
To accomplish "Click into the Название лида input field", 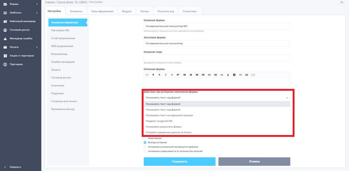I will pyautogui.click(x=217, y=58).
